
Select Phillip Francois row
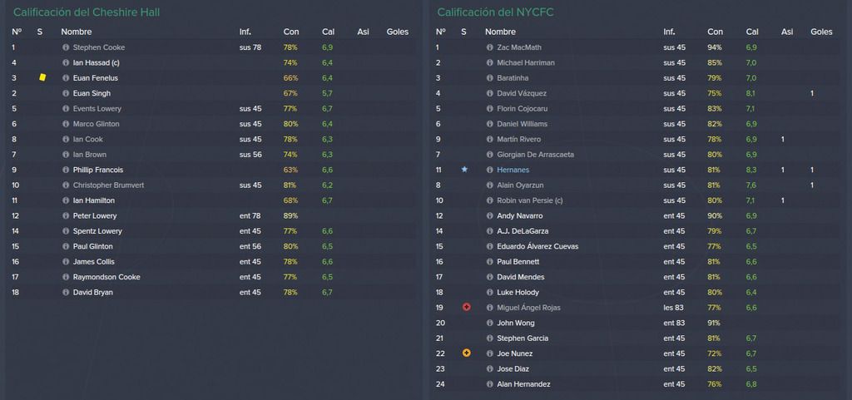pyautogui.click(x=212, y=170)
